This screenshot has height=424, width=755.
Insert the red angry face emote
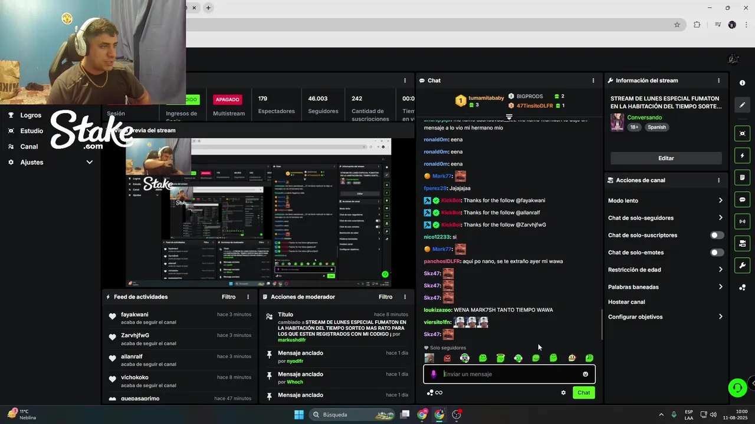[x=447, y=358]
